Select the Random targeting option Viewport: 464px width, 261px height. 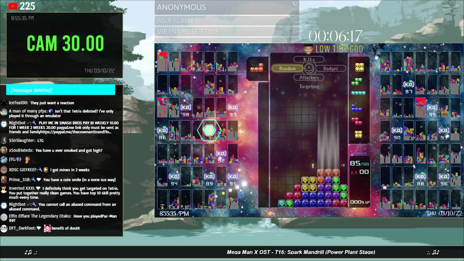(287, 68)
